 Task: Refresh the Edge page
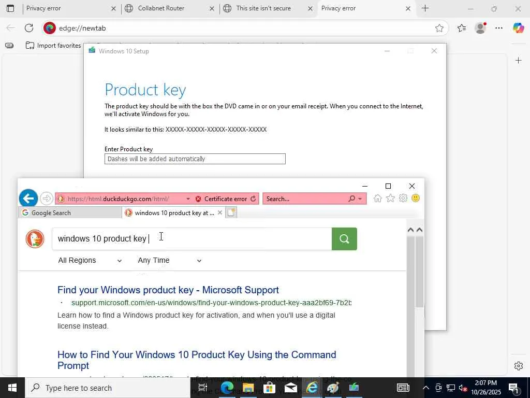29,28
